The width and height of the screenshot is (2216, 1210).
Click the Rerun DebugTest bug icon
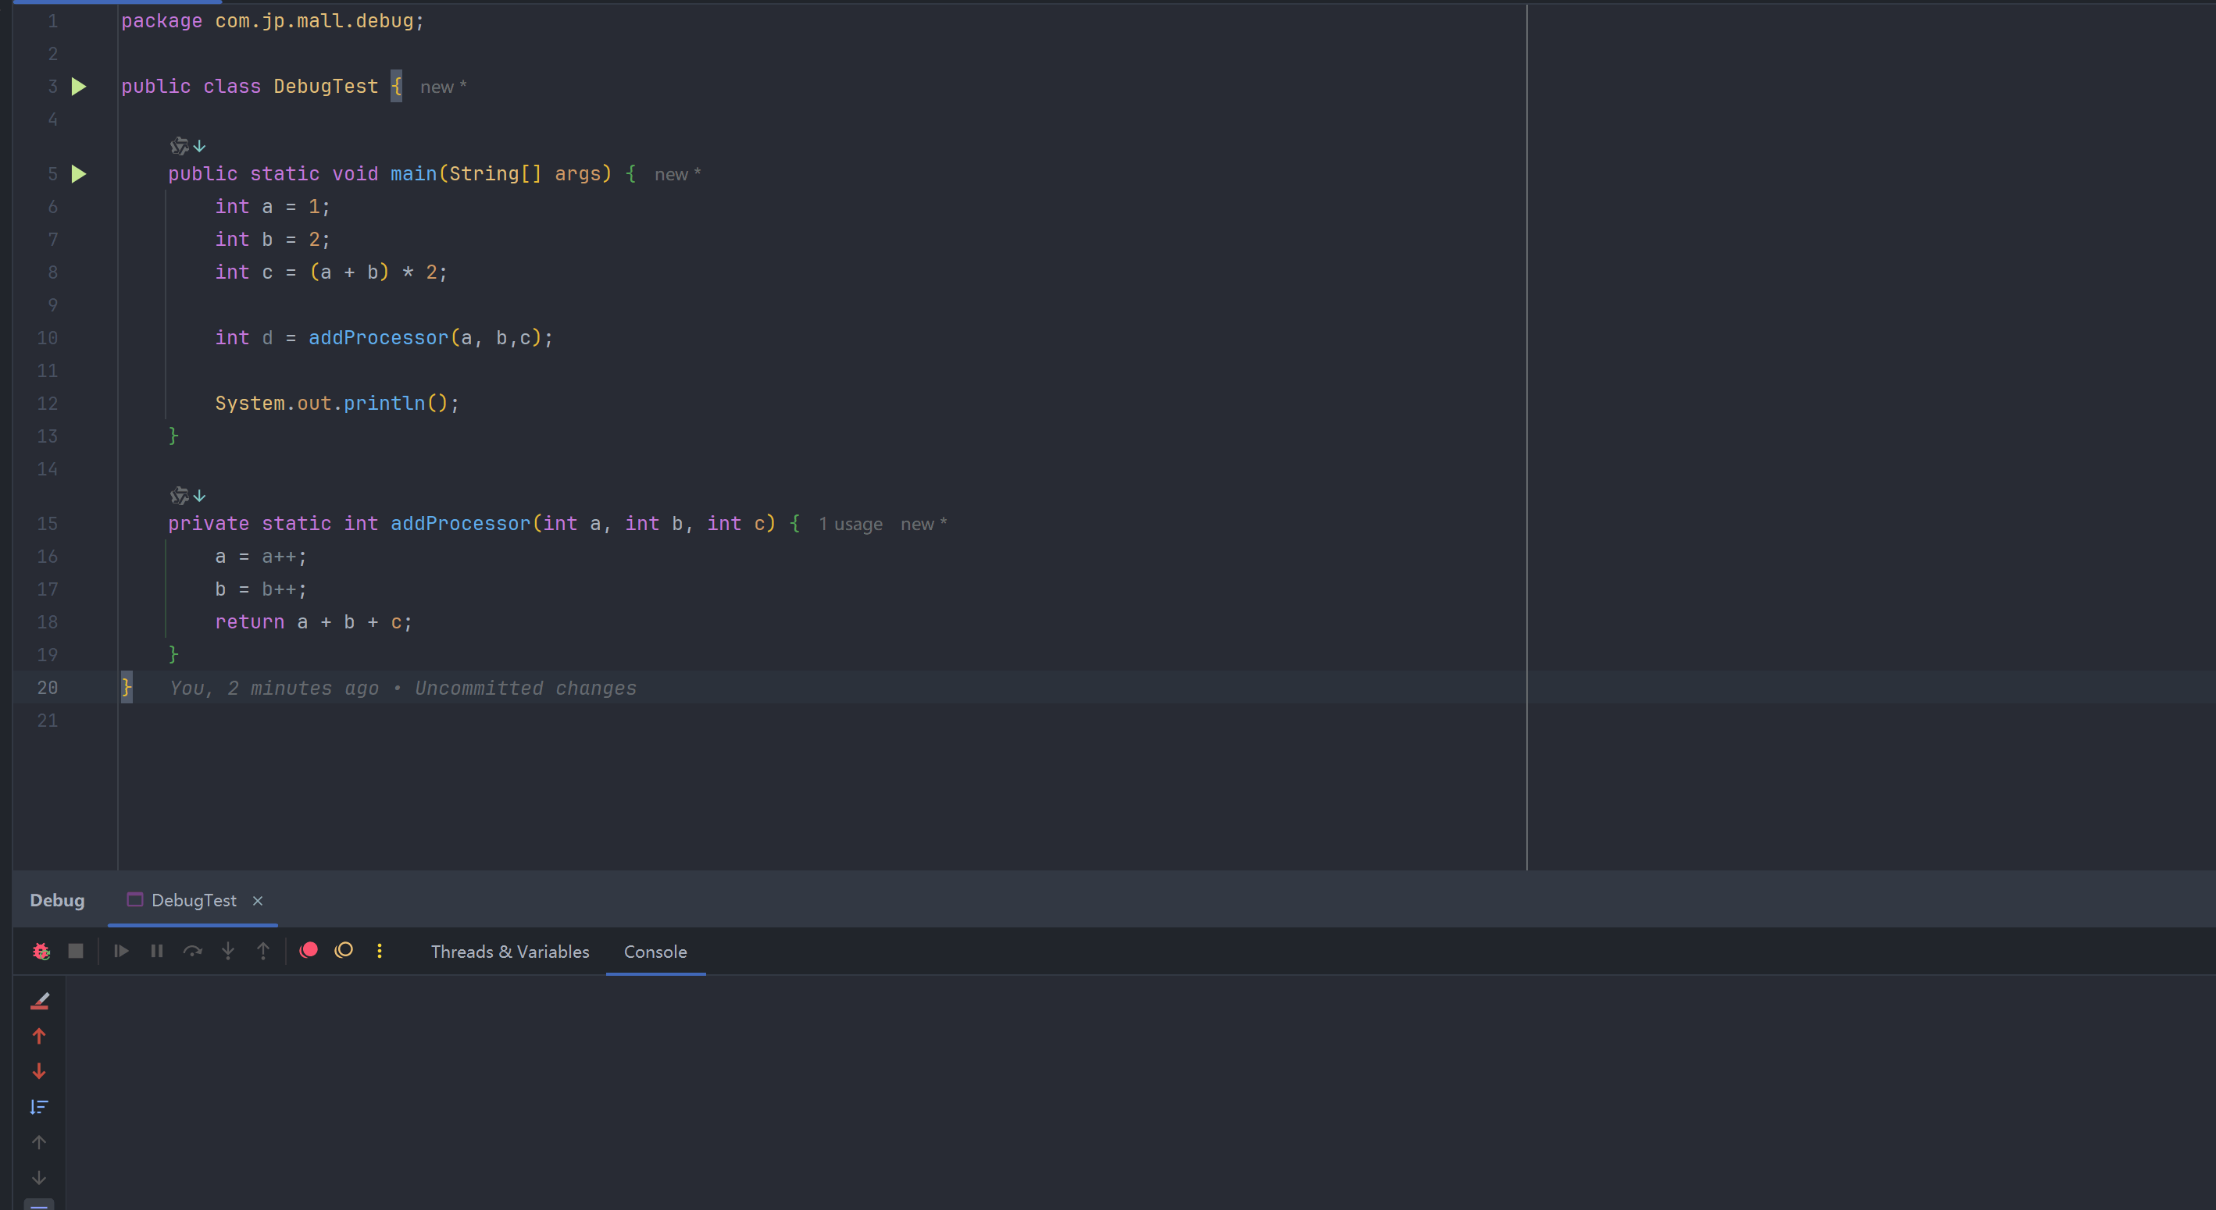41,951
